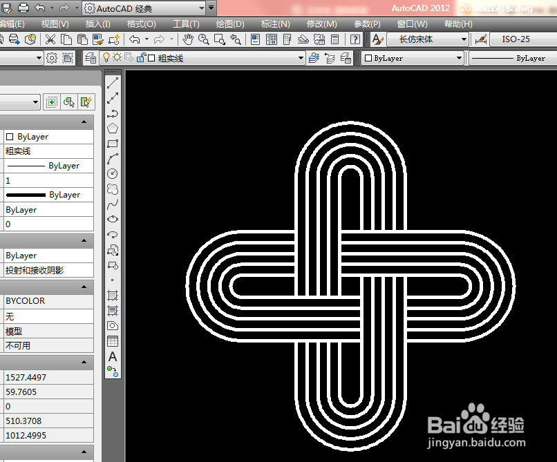The height and width of the screenshot is (462, 557).
Task: Select the Revision Cloud tool
Action: coord(113,189)
